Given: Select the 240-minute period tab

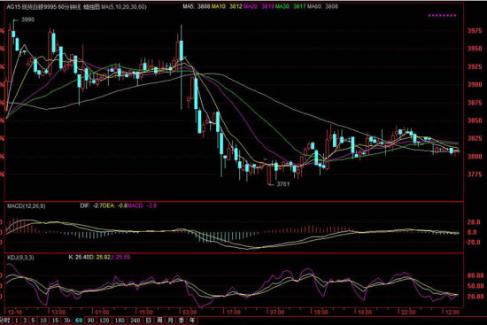Looking at the screenshot, I should [135, 321].
